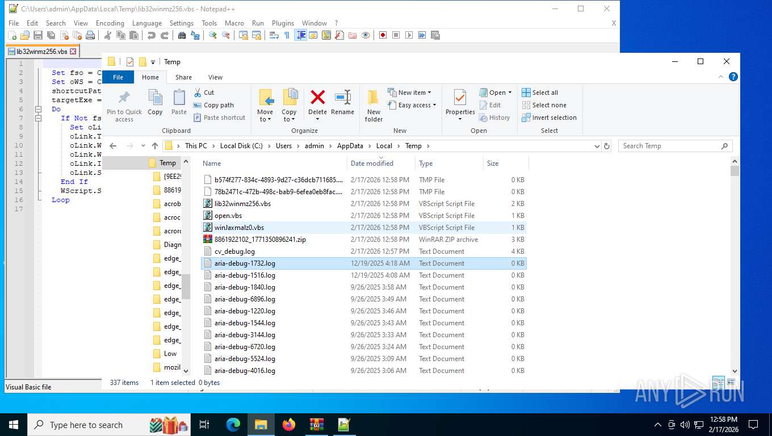Collapse the If Not fold marker

click(x=39, y=118)
